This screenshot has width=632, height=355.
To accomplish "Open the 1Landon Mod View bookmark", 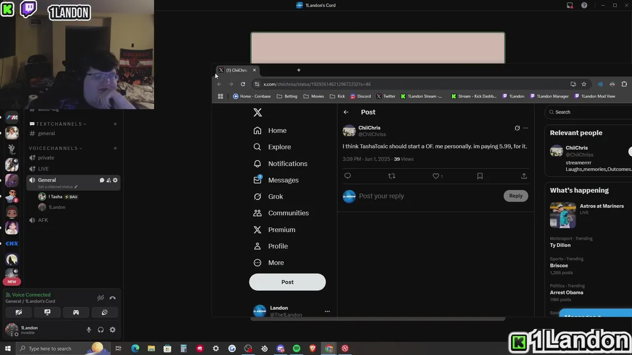I will click(594, 96).
